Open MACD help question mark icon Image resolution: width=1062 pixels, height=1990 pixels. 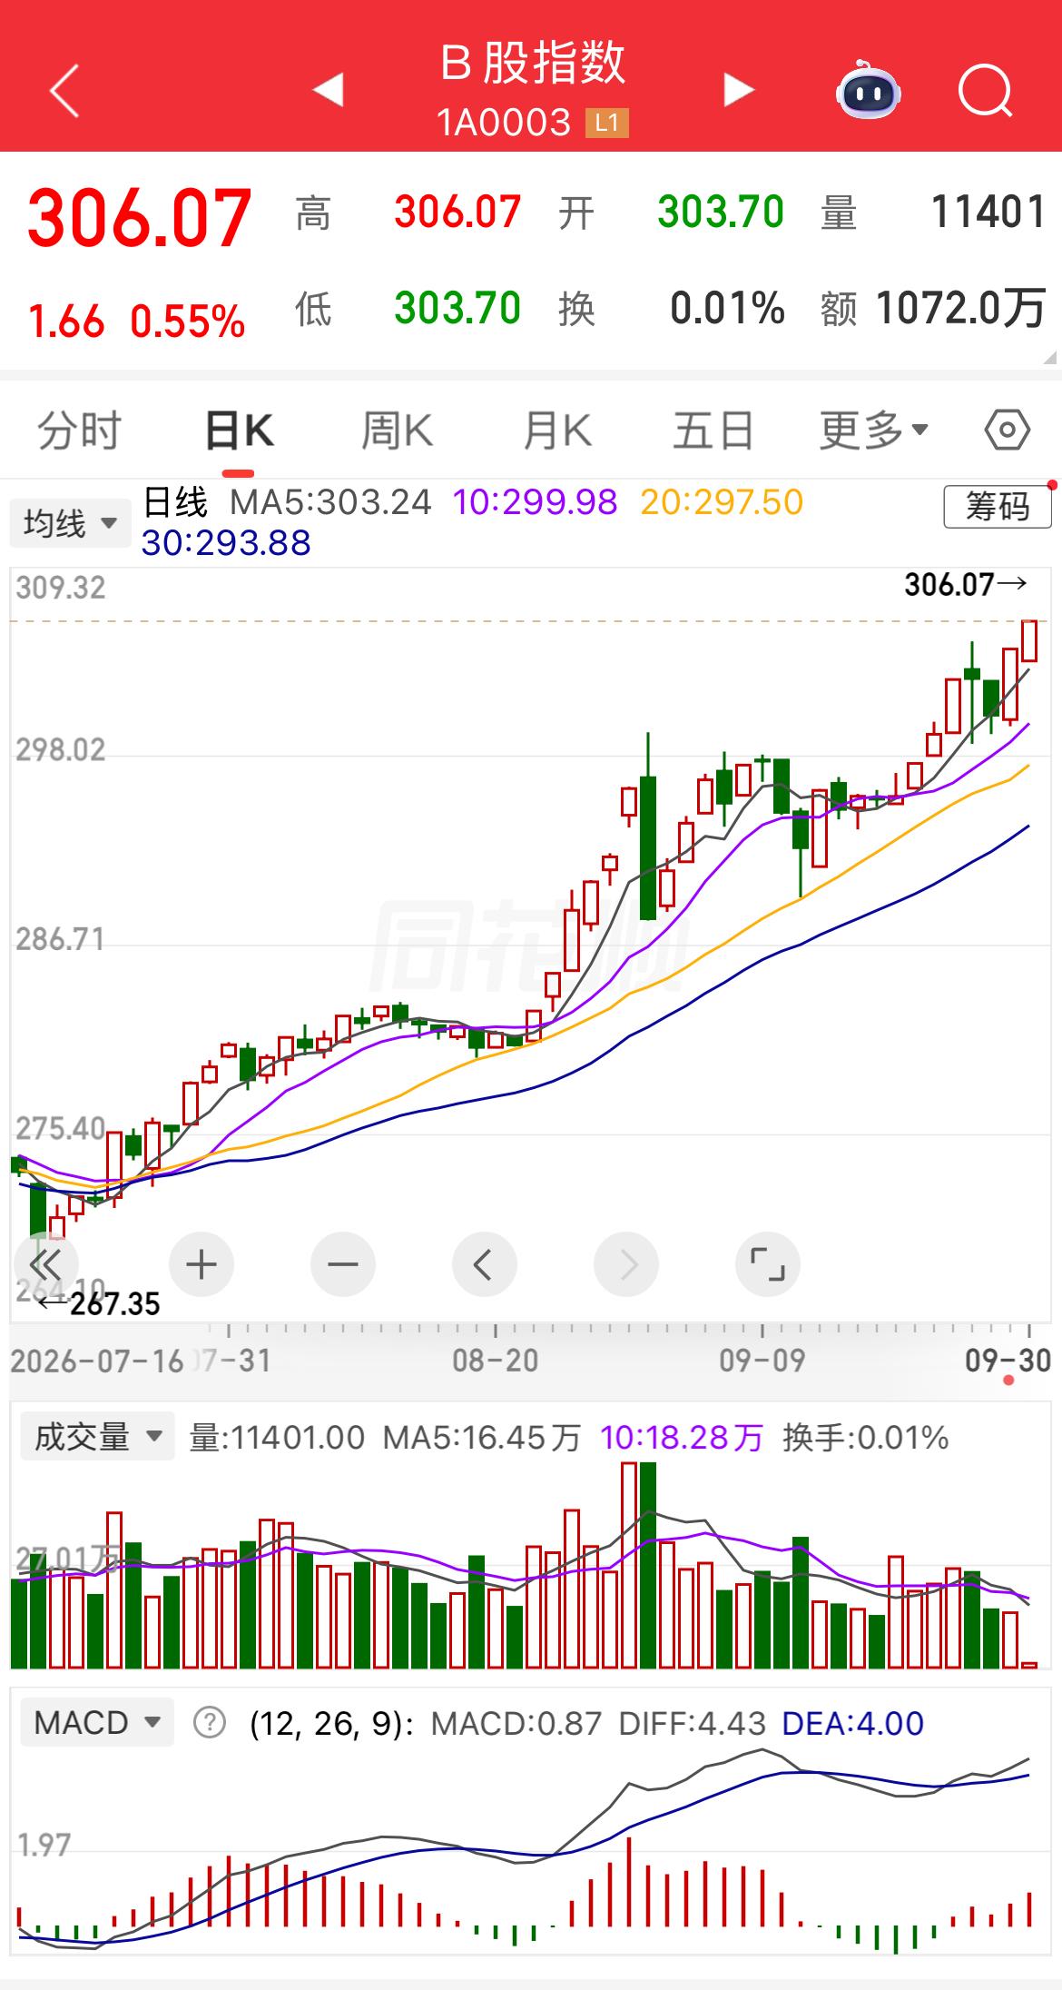coord(210,1722)
